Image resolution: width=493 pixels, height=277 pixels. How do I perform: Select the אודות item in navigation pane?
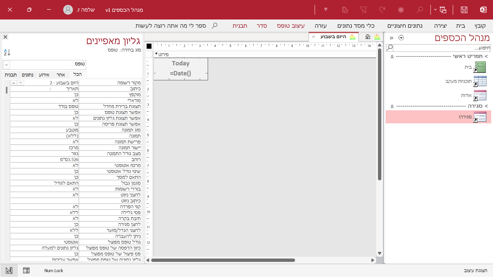pos(438,95)
